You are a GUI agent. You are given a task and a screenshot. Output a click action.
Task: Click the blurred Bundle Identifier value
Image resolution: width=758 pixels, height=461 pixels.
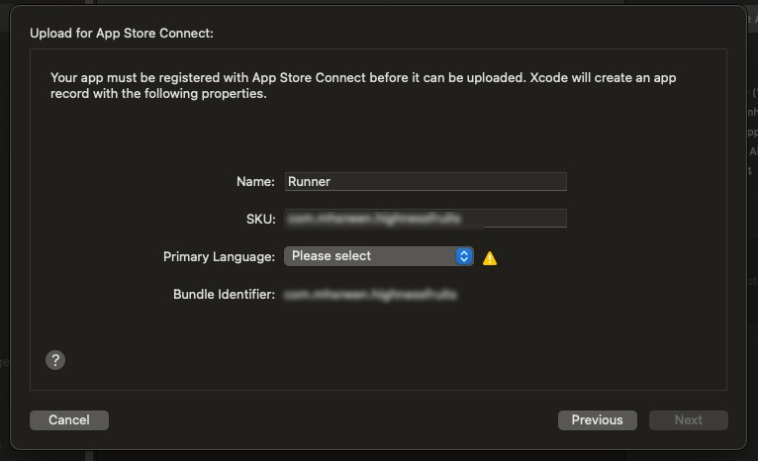(x=371, y=295)
